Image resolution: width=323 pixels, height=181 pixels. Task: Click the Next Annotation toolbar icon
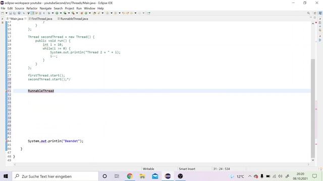tap(107, 13)
